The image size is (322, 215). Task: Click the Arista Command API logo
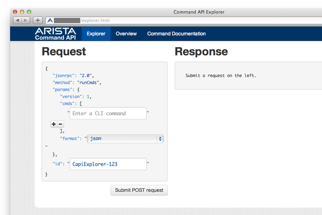click(x=55, y=34)
